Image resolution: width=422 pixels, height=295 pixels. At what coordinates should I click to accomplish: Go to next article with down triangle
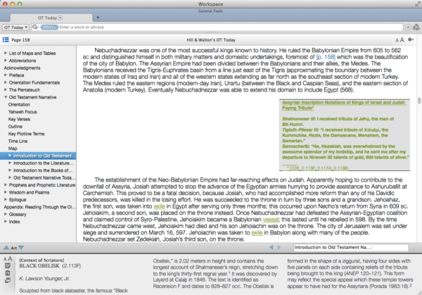21,248
